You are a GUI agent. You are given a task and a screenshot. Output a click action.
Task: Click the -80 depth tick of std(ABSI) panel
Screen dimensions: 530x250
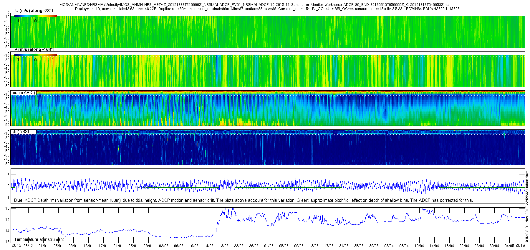[6, 164]
